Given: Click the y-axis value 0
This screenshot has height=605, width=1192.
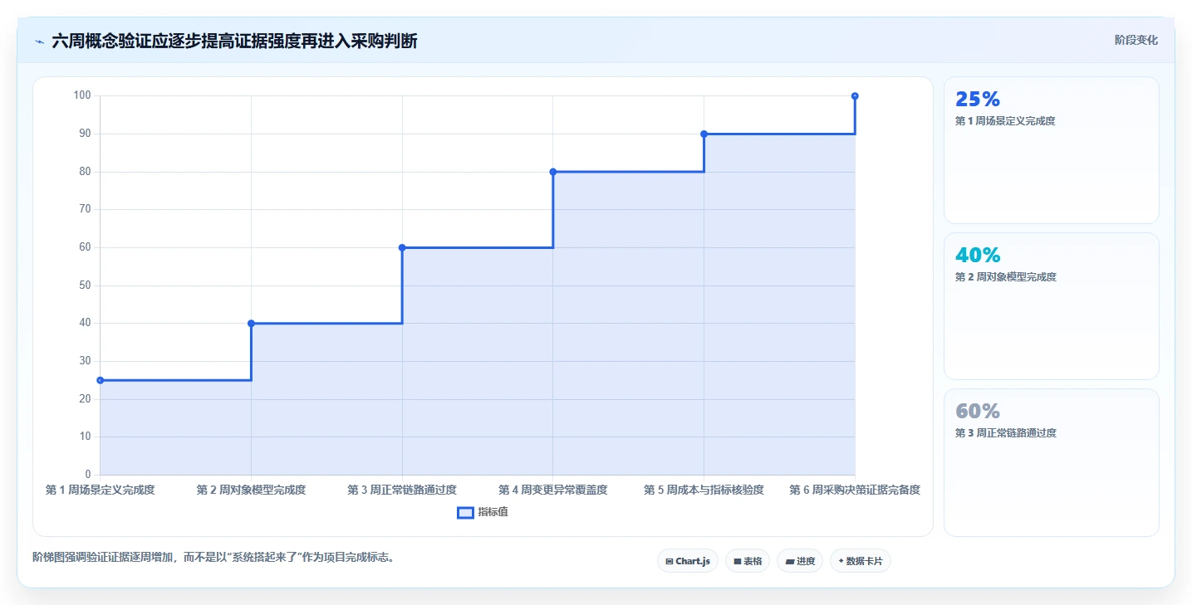Looking at the screenshot, I should pos(88,475).
